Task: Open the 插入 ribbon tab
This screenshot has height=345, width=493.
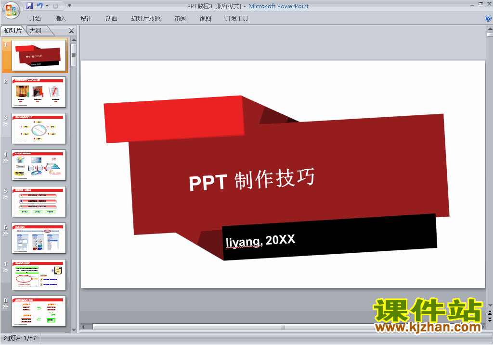Action: (60, 19)
